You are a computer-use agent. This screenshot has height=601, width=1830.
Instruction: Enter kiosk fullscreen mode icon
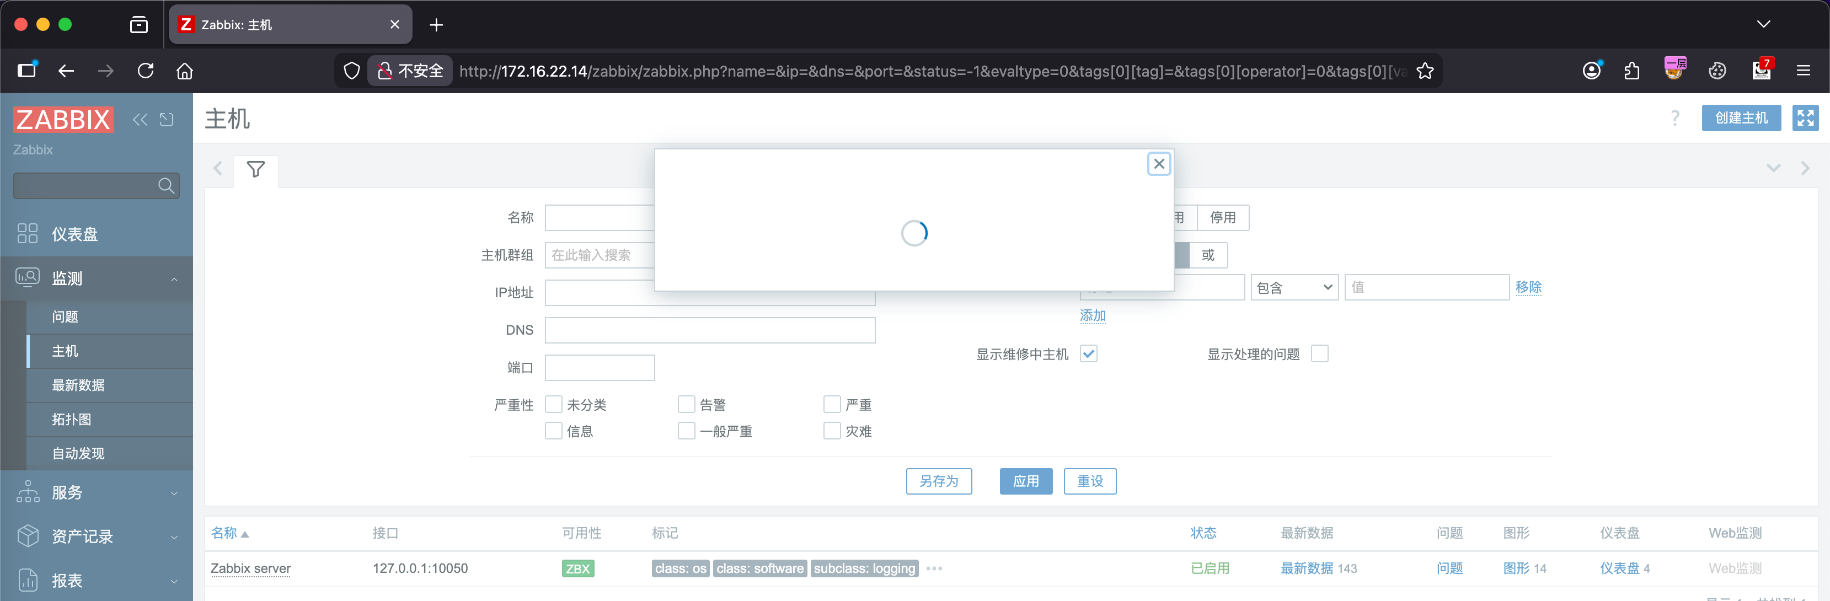[1805, 118]
